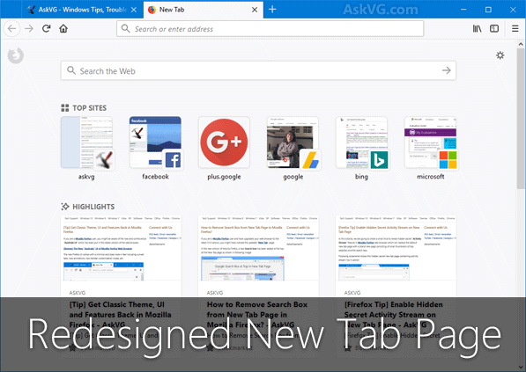The image size is (526, 372).
Task: Open the hamburger application menu
Action: click(515, 29)
